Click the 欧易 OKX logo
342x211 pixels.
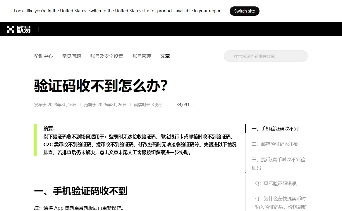click(x=19, y=29)
